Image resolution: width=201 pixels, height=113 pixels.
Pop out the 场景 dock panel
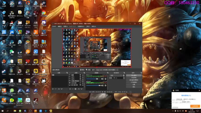coord(67,73)
